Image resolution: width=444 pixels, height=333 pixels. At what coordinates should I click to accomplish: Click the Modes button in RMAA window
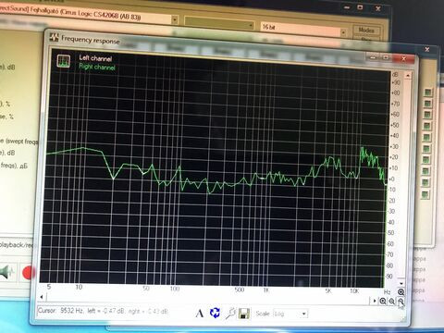click(x=366, y=31)
